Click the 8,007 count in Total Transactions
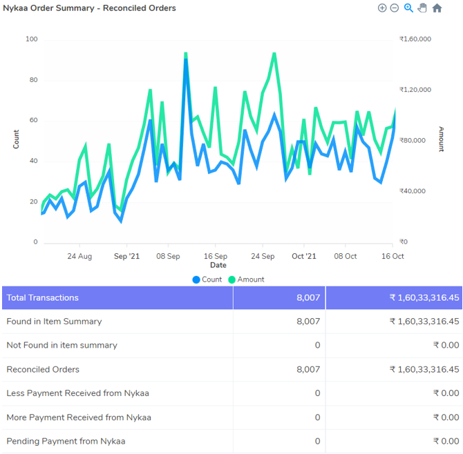 [x=308, y=298]
